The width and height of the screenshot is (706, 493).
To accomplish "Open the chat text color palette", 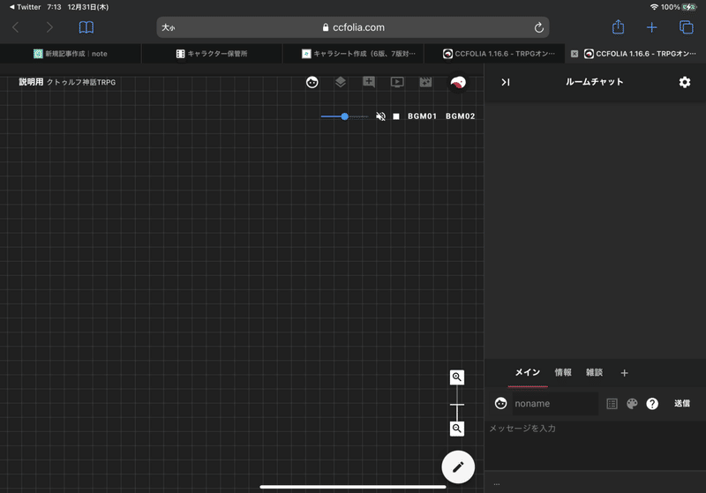I will pos(632,404).
